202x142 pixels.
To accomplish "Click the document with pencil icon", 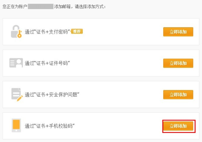I will 16,94.
